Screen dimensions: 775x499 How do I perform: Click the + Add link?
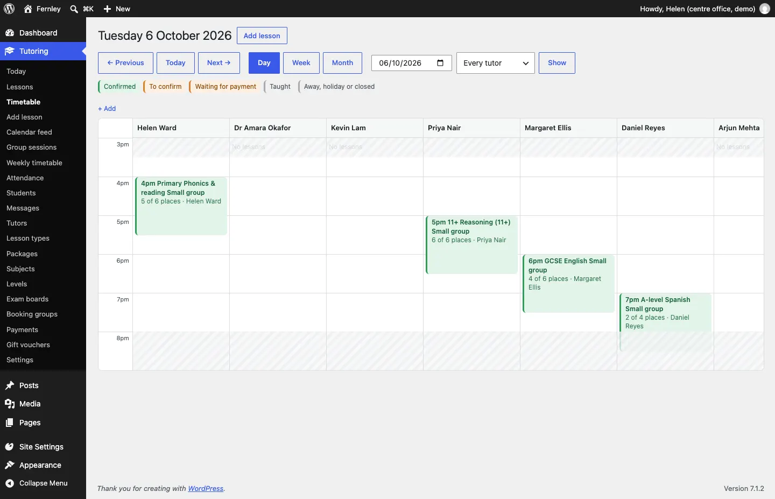click(107, 109)
